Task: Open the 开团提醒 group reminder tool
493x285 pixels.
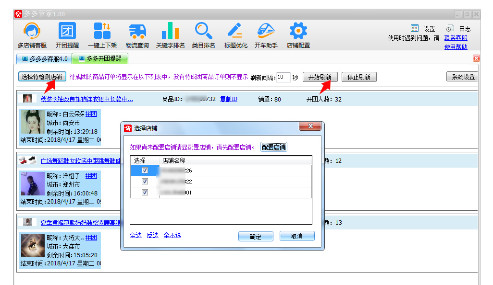Action: [x=67, y=35]
